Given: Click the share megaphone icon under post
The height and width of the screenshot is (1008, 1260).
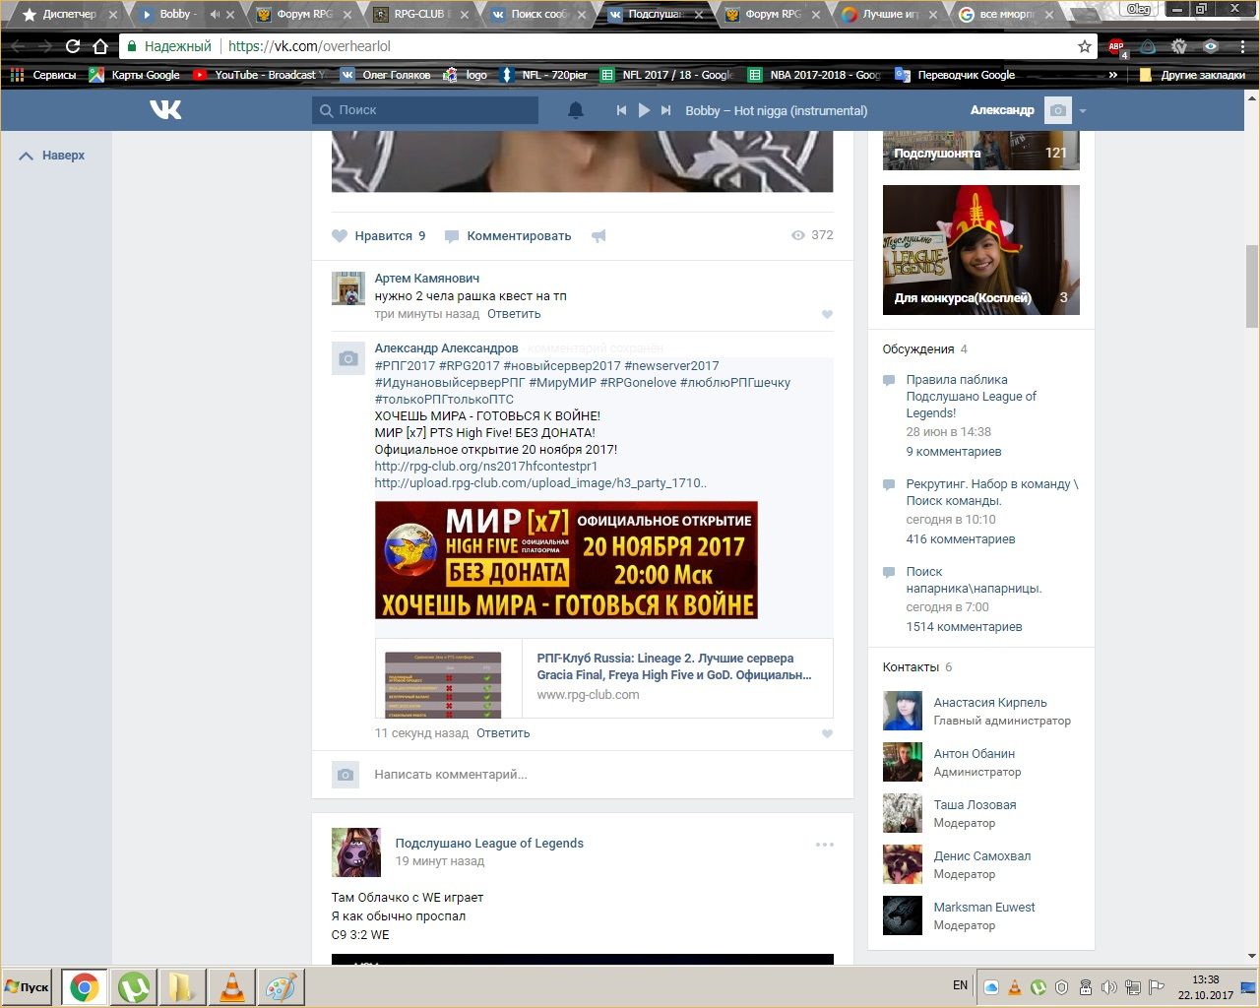Looking at the screenshot, I should point(598,236).
